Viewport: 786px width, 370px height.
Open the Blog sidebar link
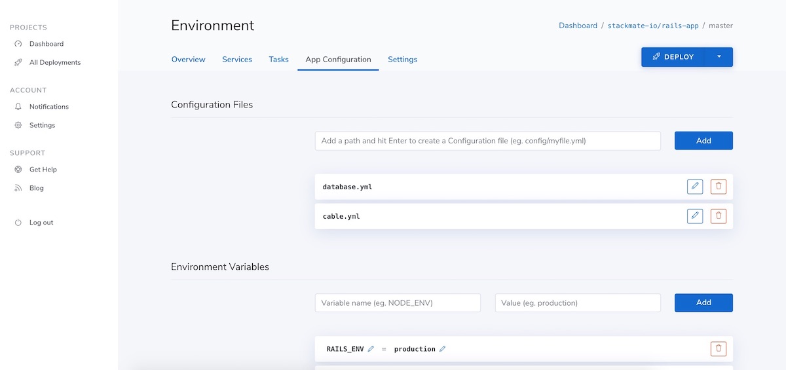[37, 188]
